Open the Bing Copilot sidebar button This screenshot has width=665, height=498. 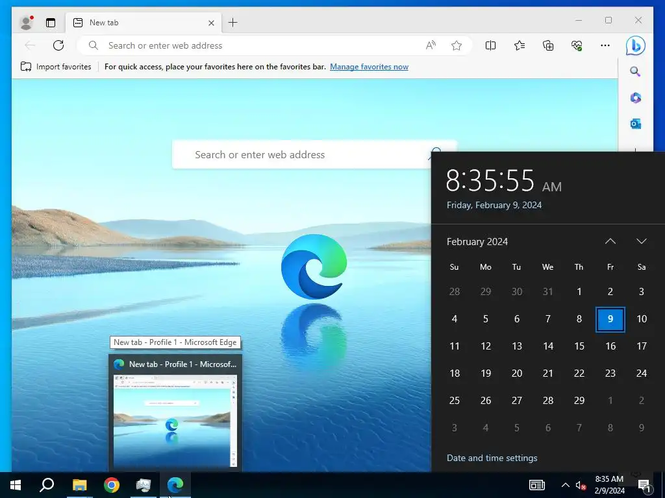coord(635,46)
